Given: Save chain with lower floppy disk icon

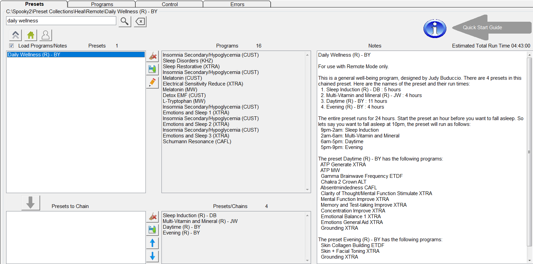Looking at the screenshot, I should coord(153,230).
